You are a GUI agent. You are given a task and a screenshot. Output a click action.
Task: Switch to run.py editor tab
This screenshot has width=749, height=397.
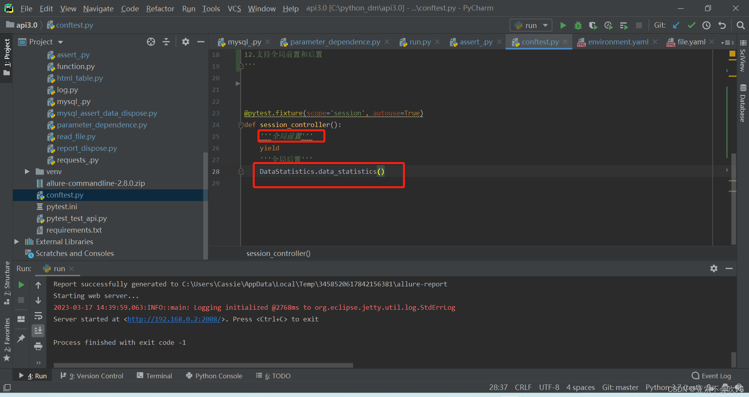click(x=420, y=42)
